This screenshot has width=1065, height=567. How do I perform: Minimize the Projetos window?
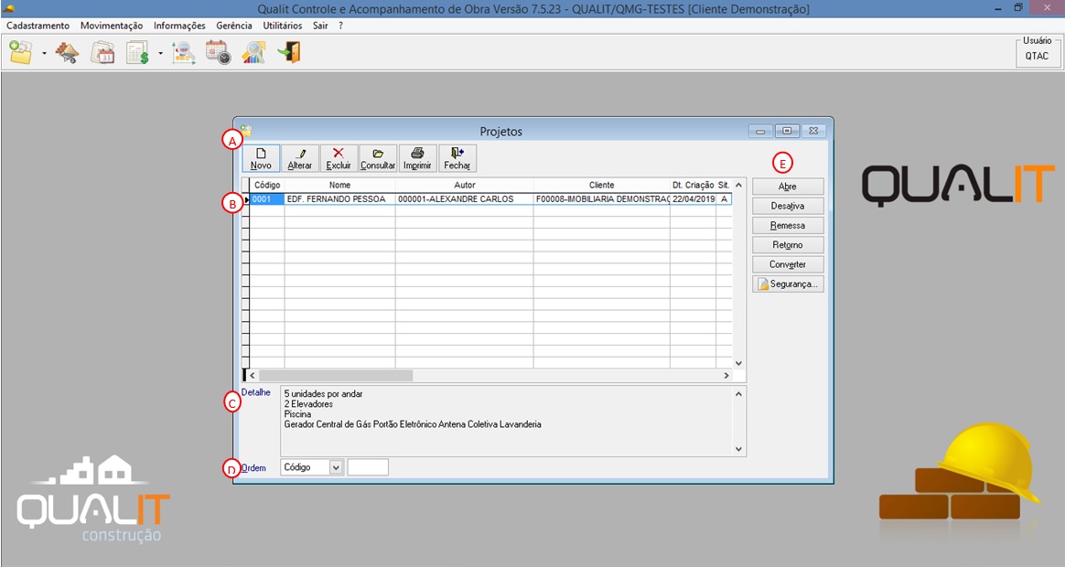761,131
